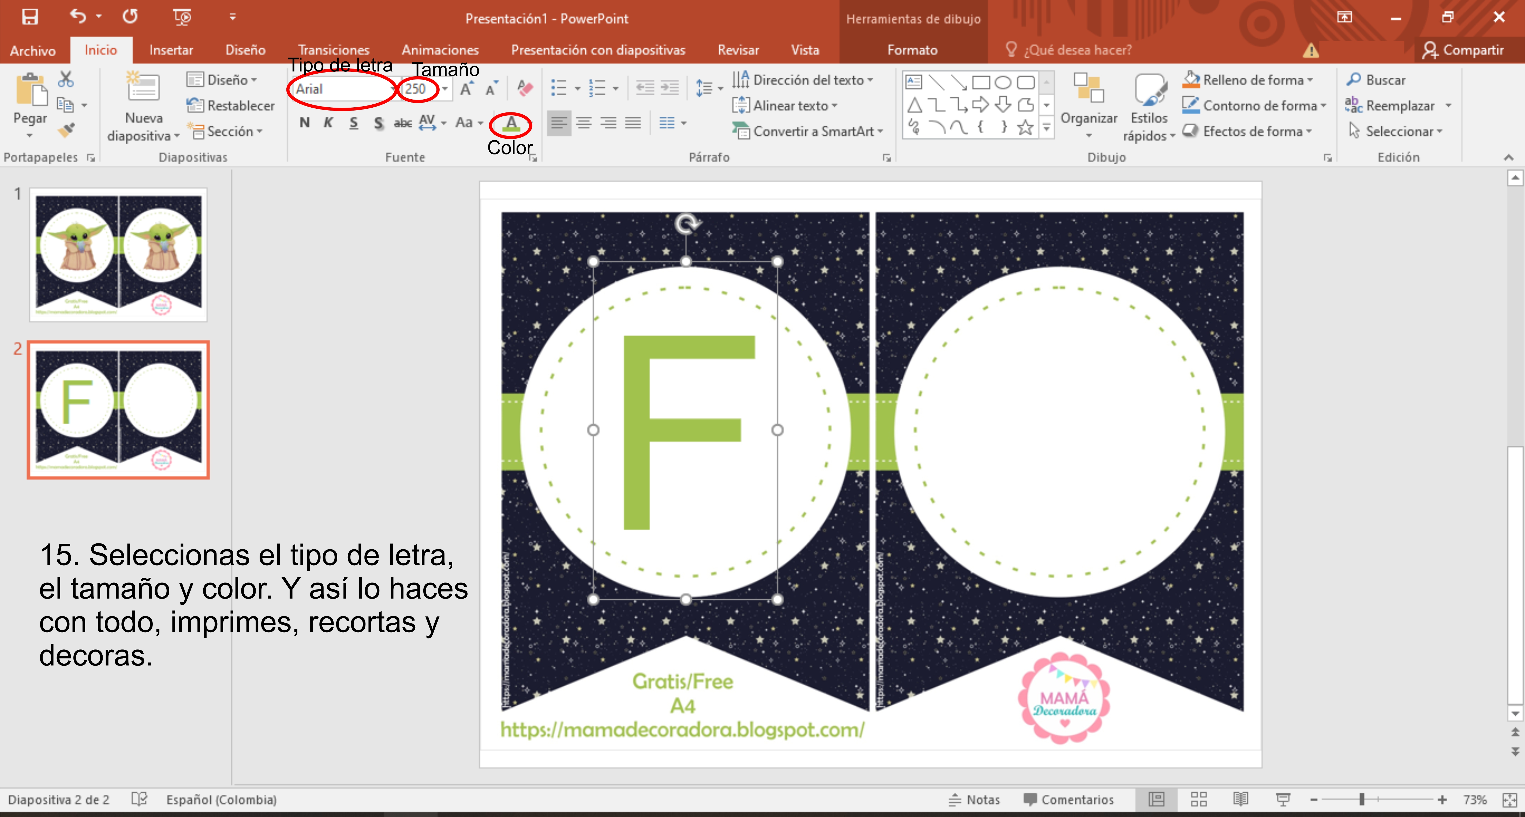Select the slide 1 thumbnail

[x=118, y=254]
